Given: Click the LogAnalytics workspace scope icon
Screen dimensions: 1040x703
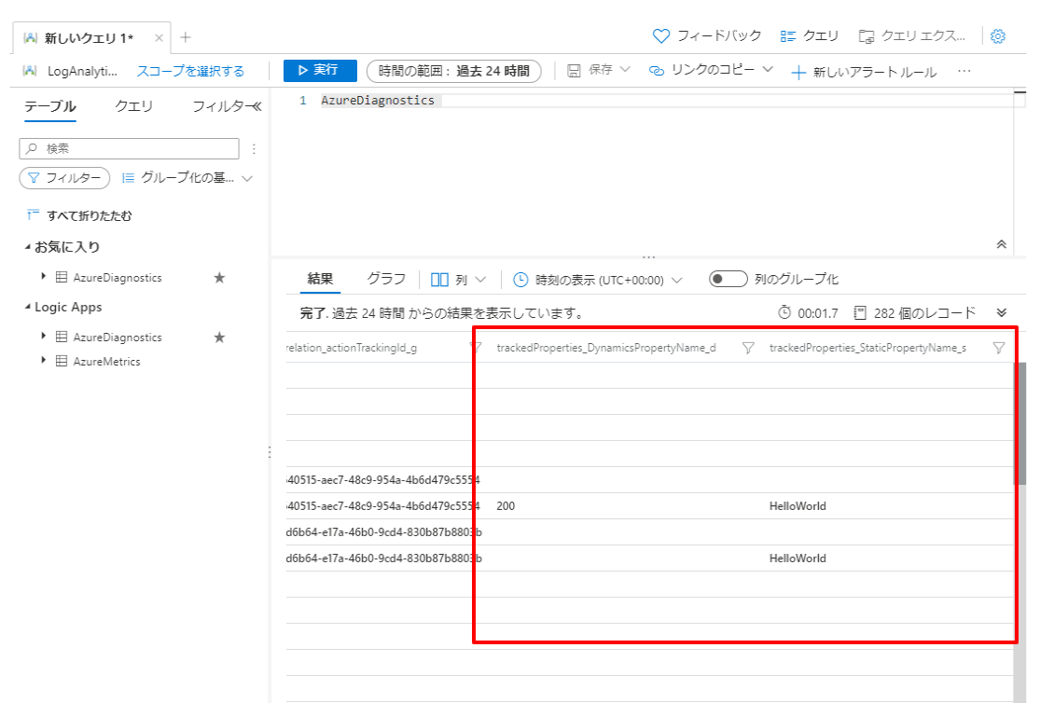Looking at the screenshot, I should [x=30, y=71].
